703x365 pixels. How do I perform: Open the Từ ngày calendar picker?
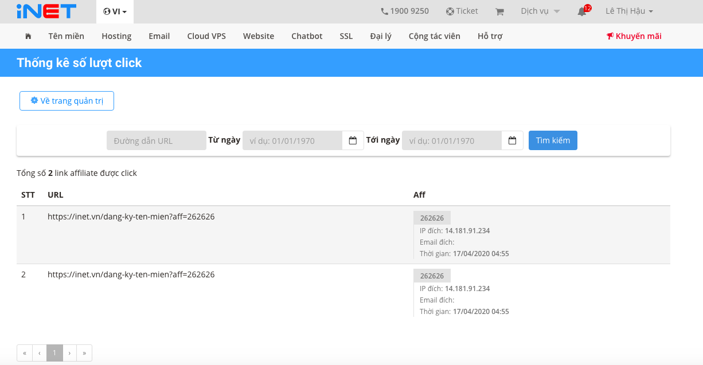coord(353,140)
